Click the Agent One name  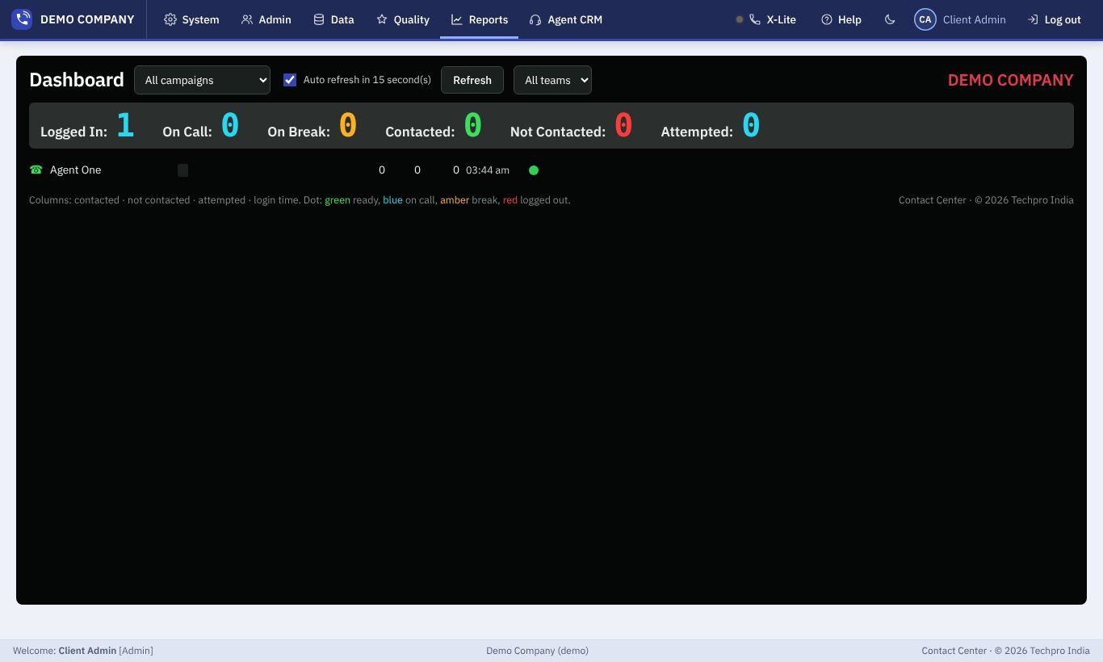[x=75, y=170]
